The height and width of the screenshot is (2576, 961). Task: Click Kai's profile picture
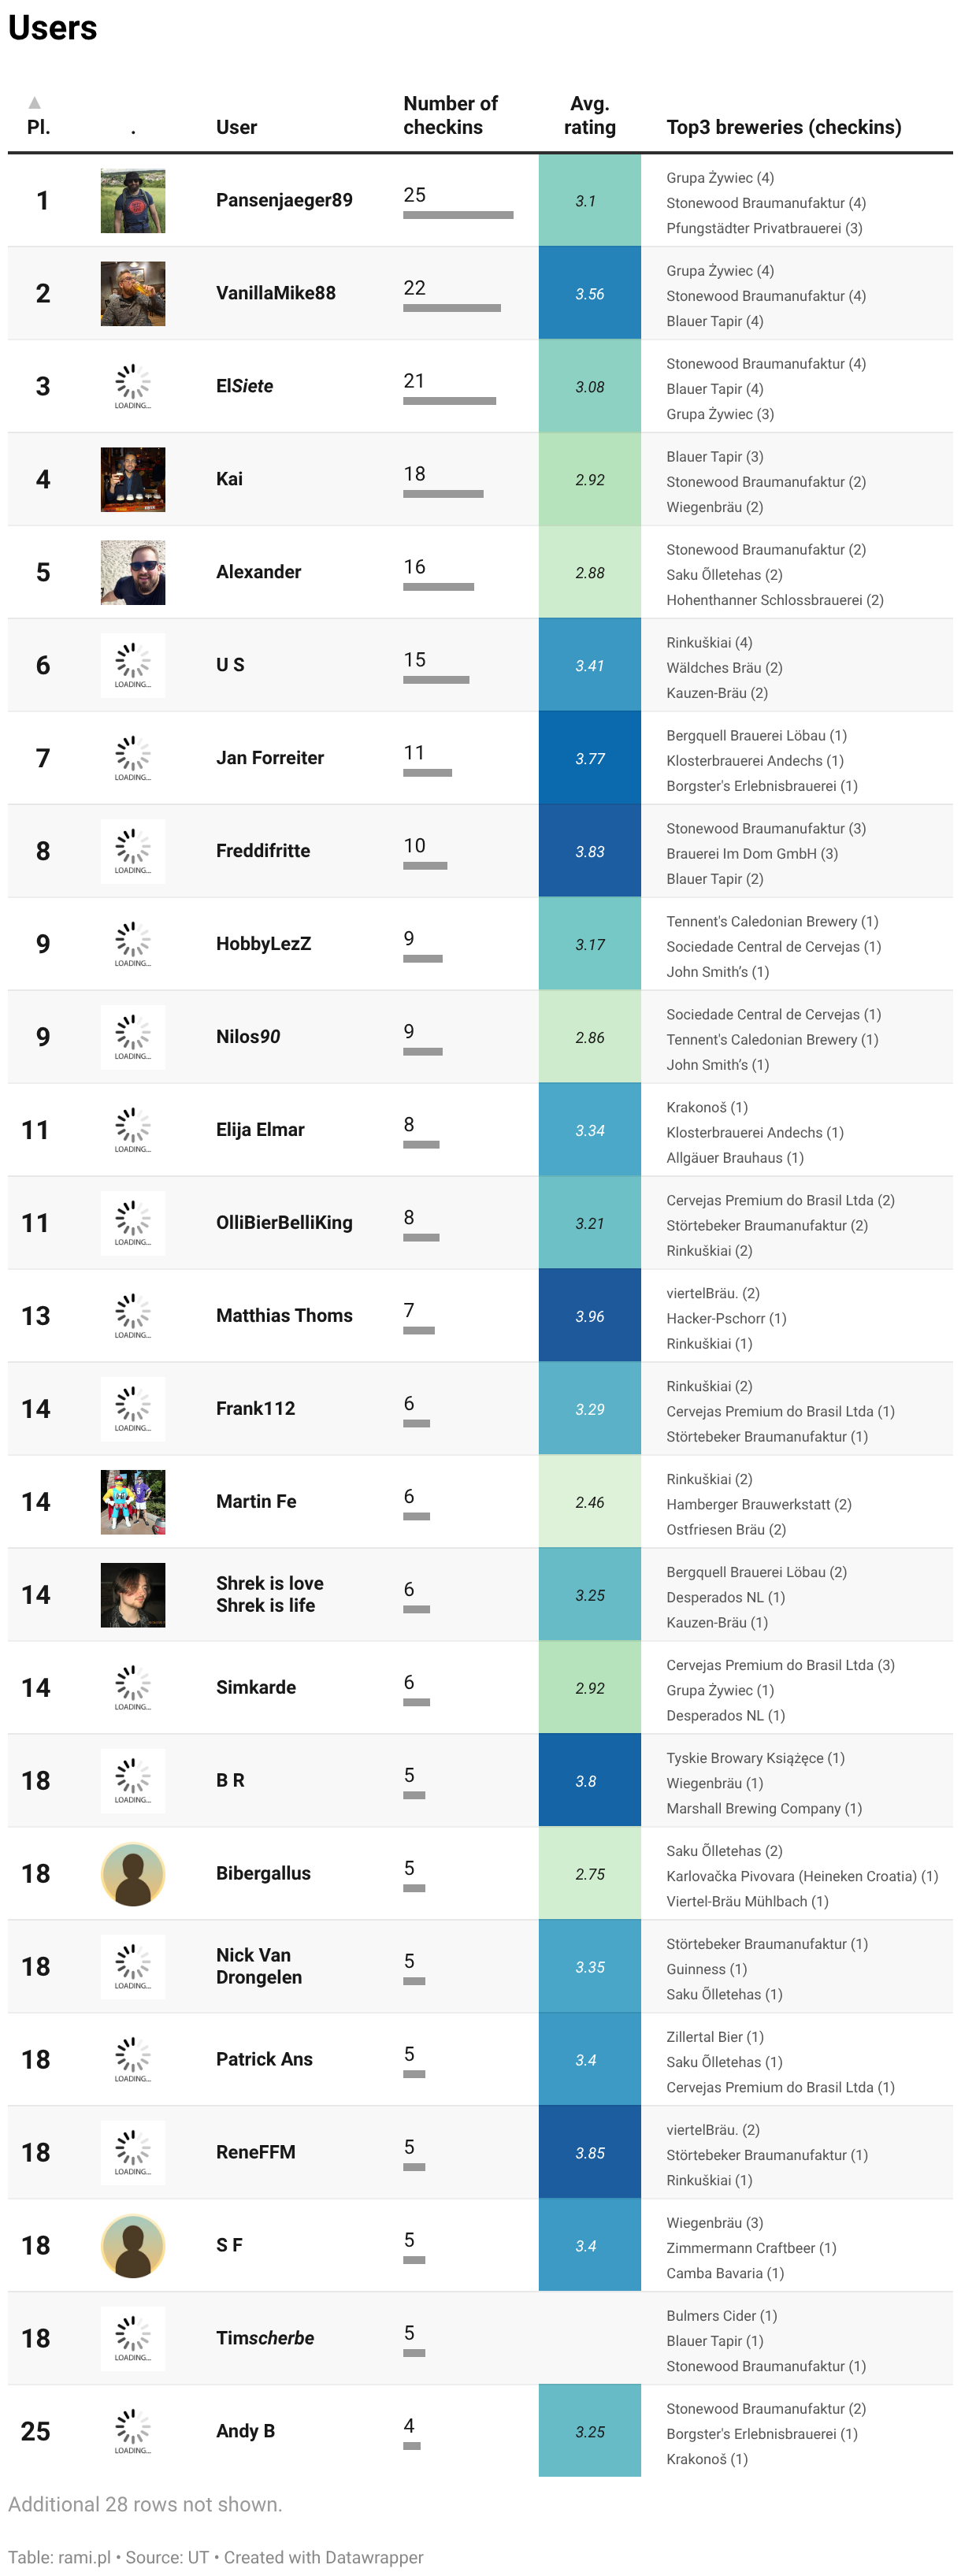pyautogui.click(x=133, y=480)
